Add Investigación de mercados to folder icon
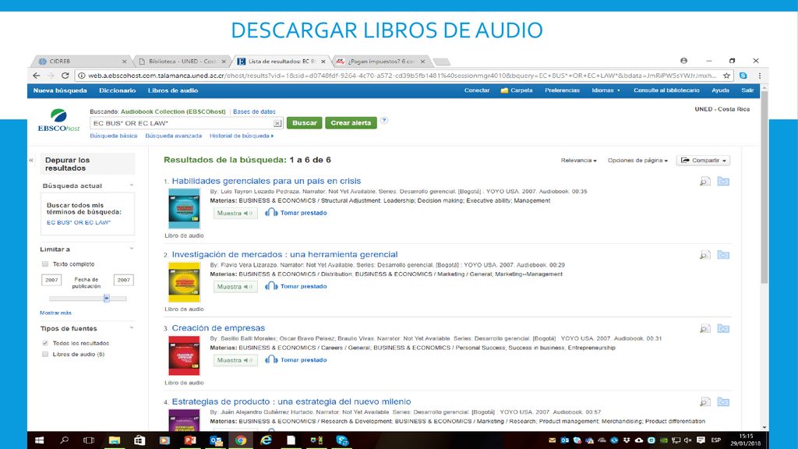798x449 pixels. click(723, 255)
